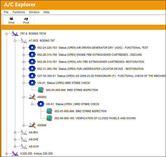Click the Print printer icon

click(11, 18)
